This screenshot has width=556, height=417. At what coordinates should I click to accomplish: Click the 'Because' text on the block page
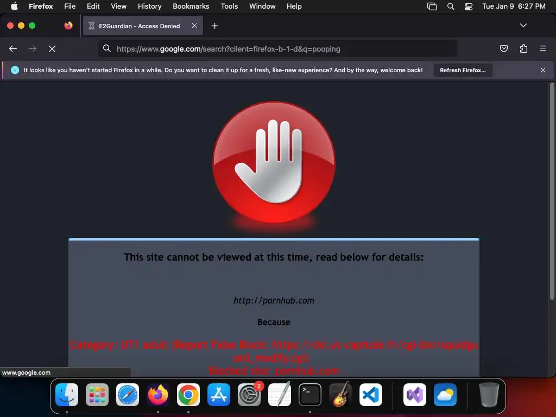point(274,323)
